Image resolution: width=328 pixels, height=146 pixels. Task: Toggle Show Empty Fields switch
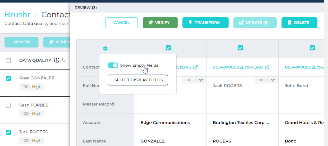point(113,65)
